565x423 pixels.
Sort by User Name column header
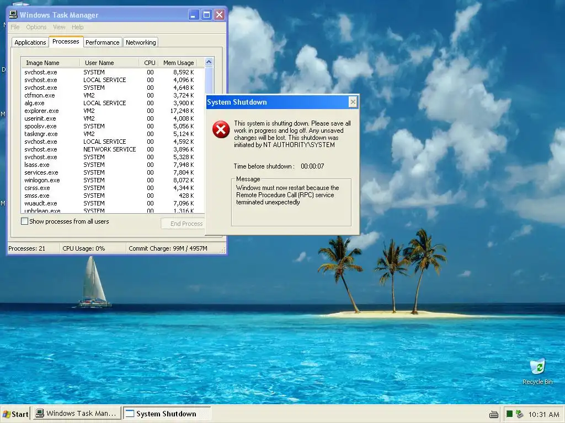click(109, 63)
